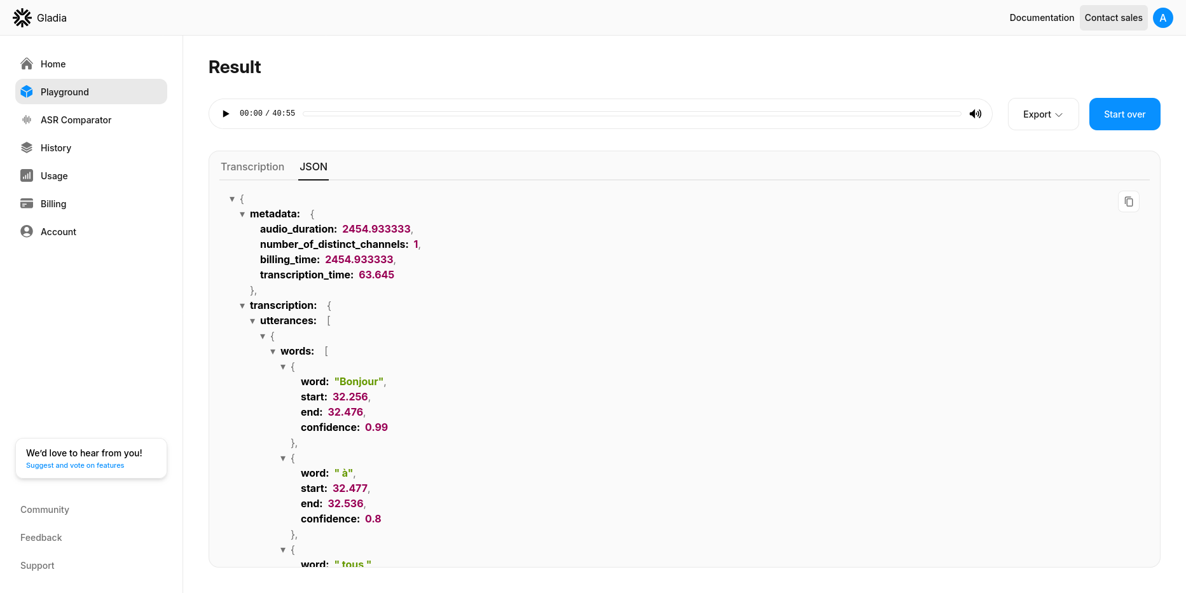Select the JSON tab

pyautogui.click(x=314, y=167)
